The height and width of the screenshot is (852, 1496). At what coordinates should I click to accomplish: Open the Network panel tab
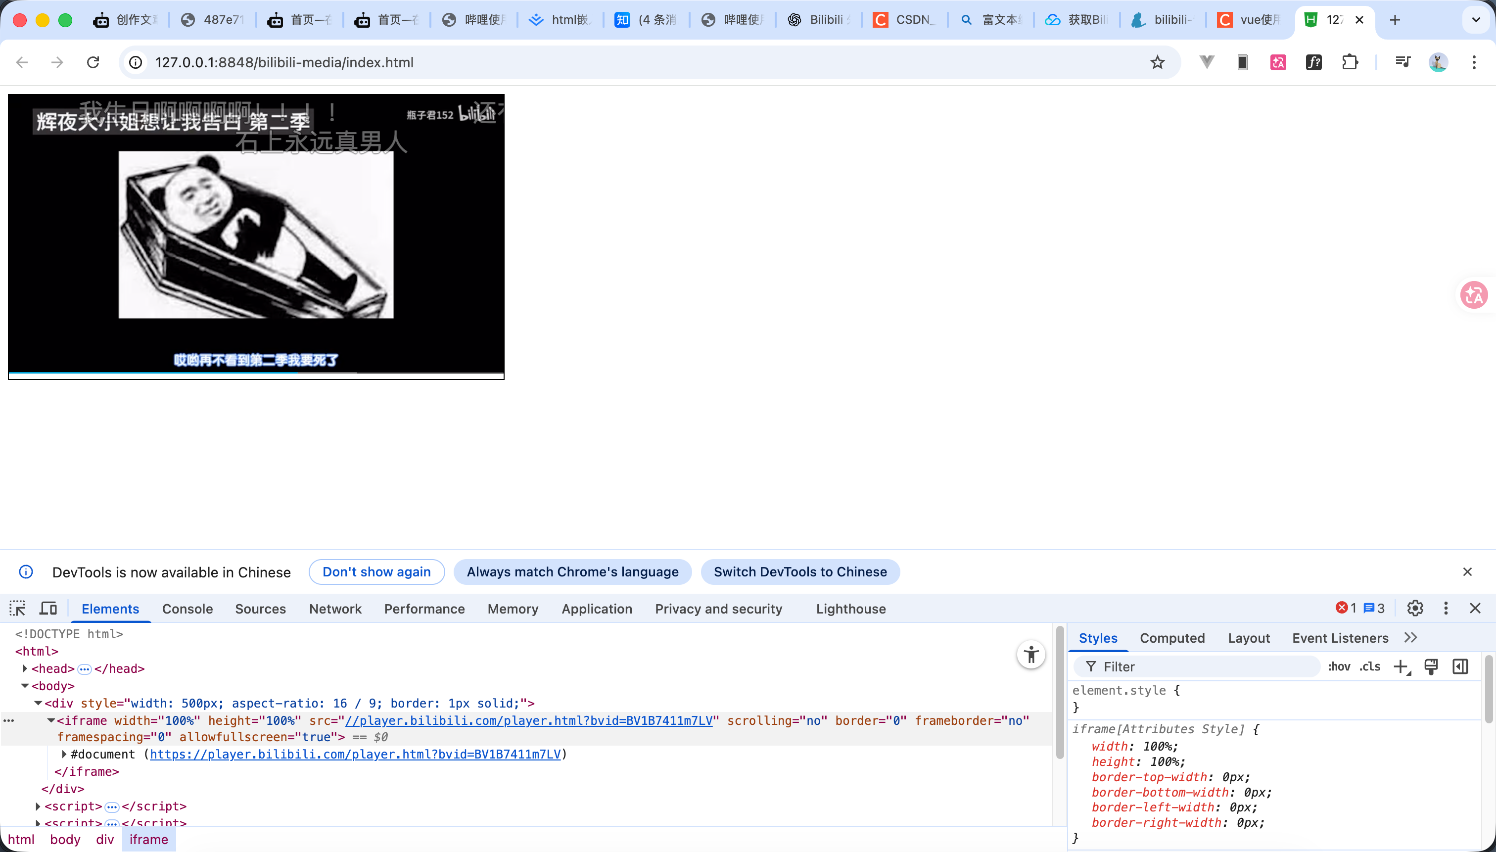pyautogui.click(x=335, y=609)
